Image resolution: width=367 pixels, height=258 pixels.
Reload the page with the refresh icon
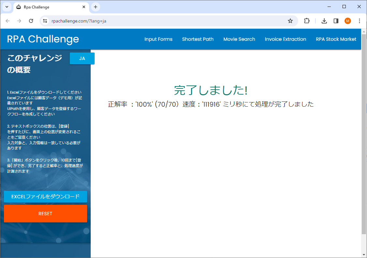click(x=31, y=21)
